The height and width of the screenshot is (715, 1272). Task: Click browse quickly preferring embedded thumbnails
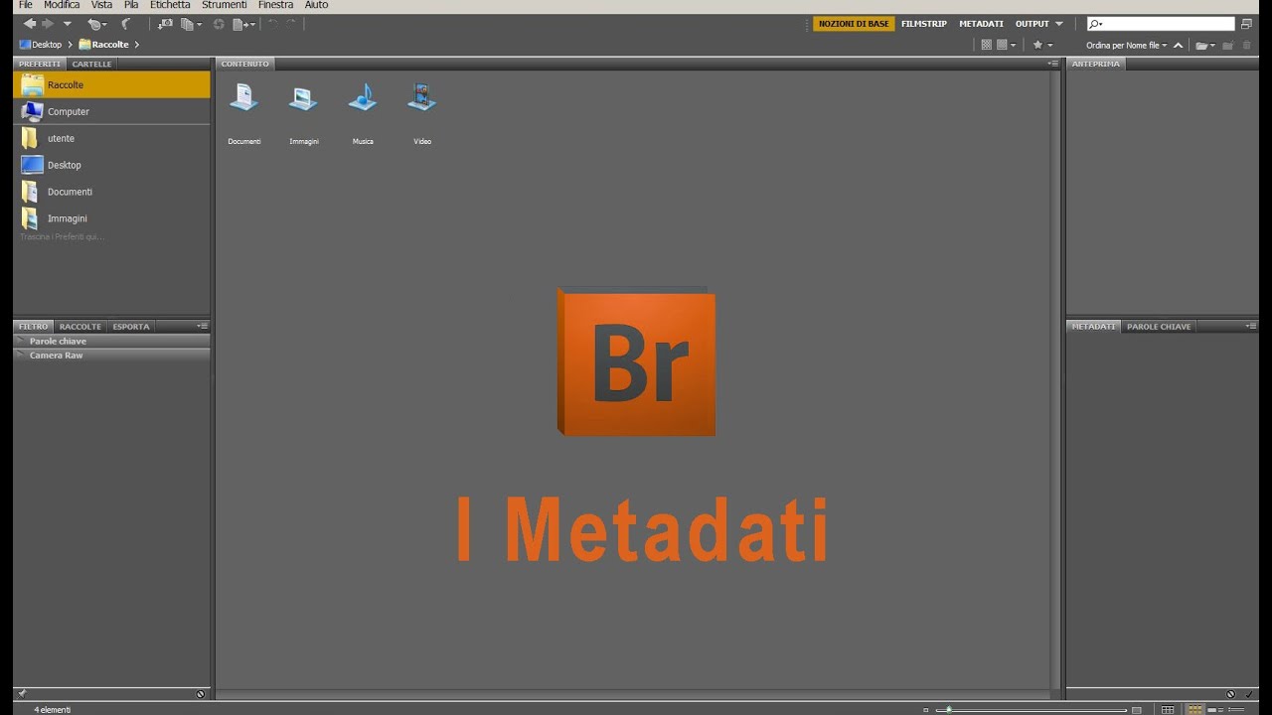pos(986,45)
